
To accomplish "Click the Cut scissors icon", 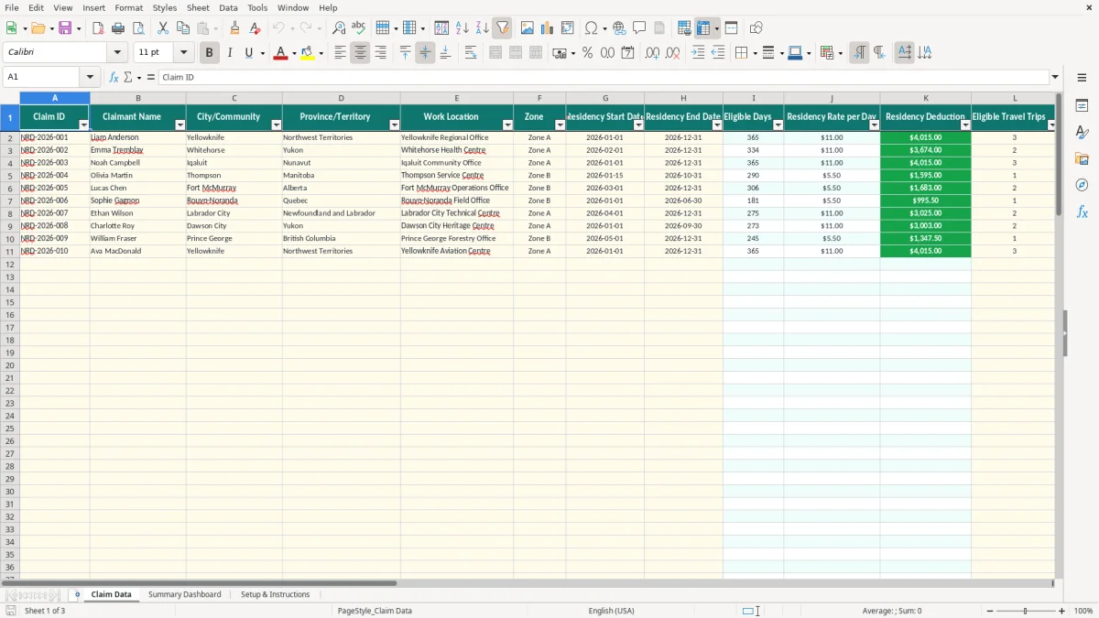I will click(x=163, y=28).
